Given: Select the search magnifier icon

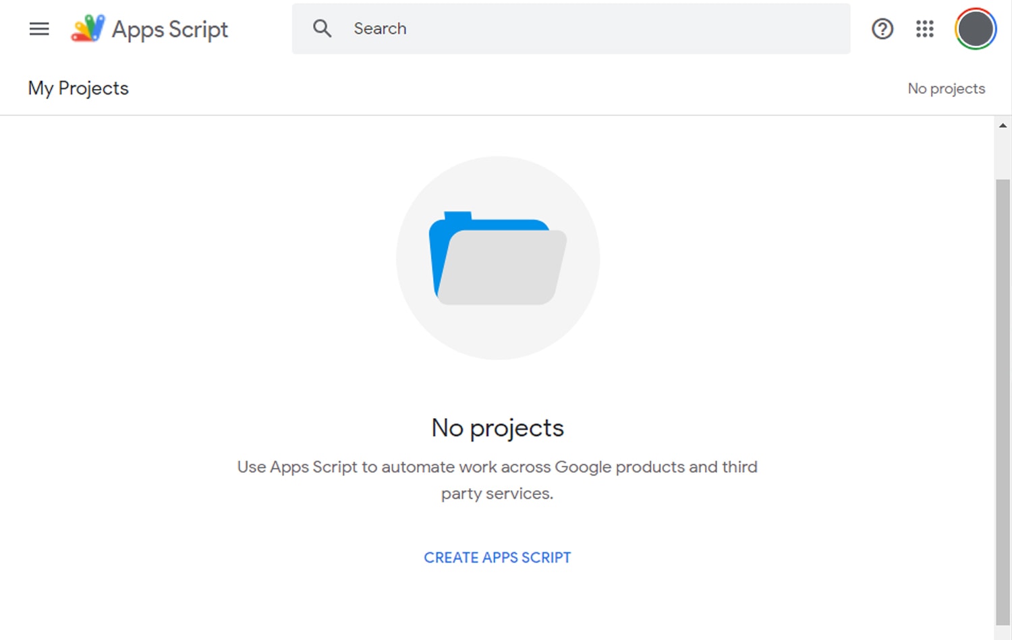Looking at the screenshot, I should click(322, 28).
